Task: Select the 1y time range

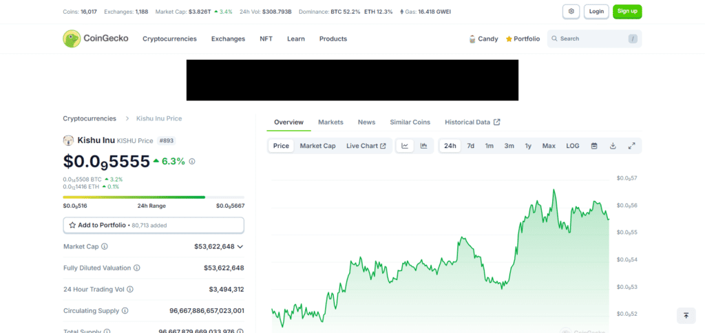Action: (x=528, y=146)
